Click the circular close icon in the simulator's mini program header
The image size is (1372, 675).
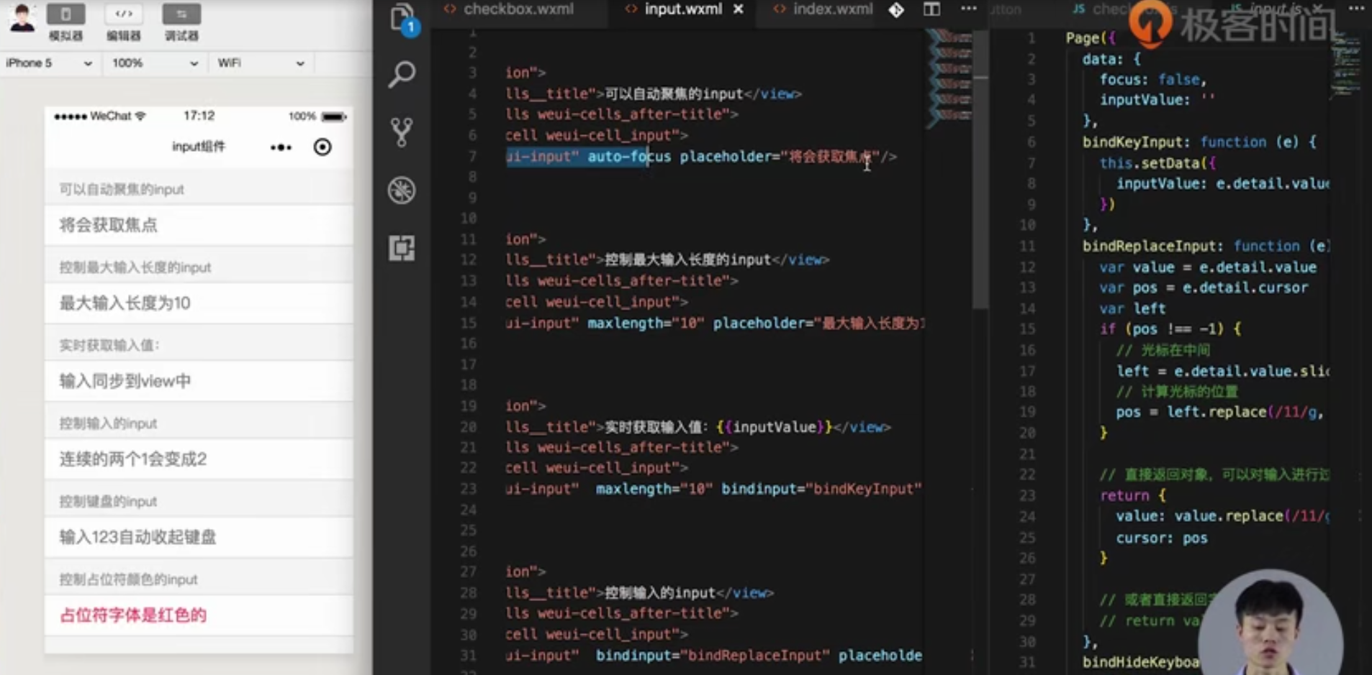322,147
